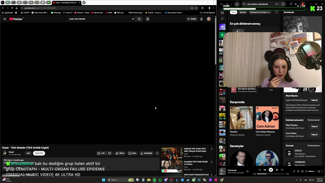This screenshot has height=183, width=325.
Task: Bookmark this page with Chrome star icon
Action: pos(196,8)
